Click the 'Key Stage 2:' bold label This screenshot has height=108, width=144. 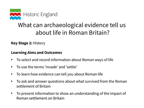(x=22, y=43)
